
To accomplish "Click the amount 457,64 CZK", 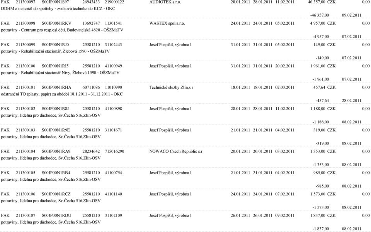I will tap(324, 87).
